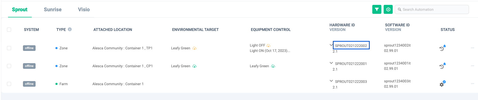
Task: Open the green gear settings button
Action: click(x=388, y=9)
